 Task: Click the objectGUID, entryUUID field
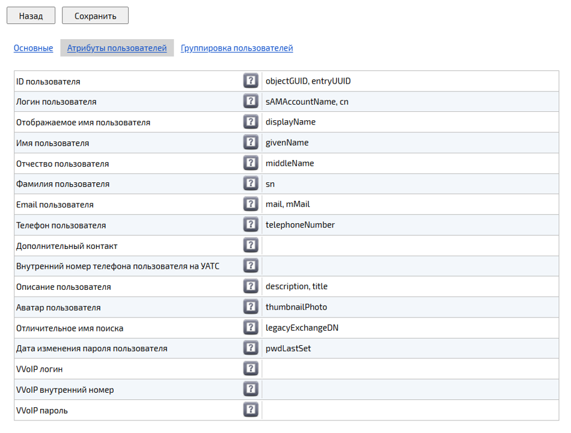(x=409, y=81)
